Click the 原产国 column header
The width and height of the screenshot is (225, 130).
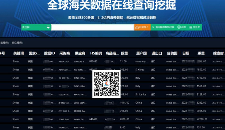click(141, 53)
